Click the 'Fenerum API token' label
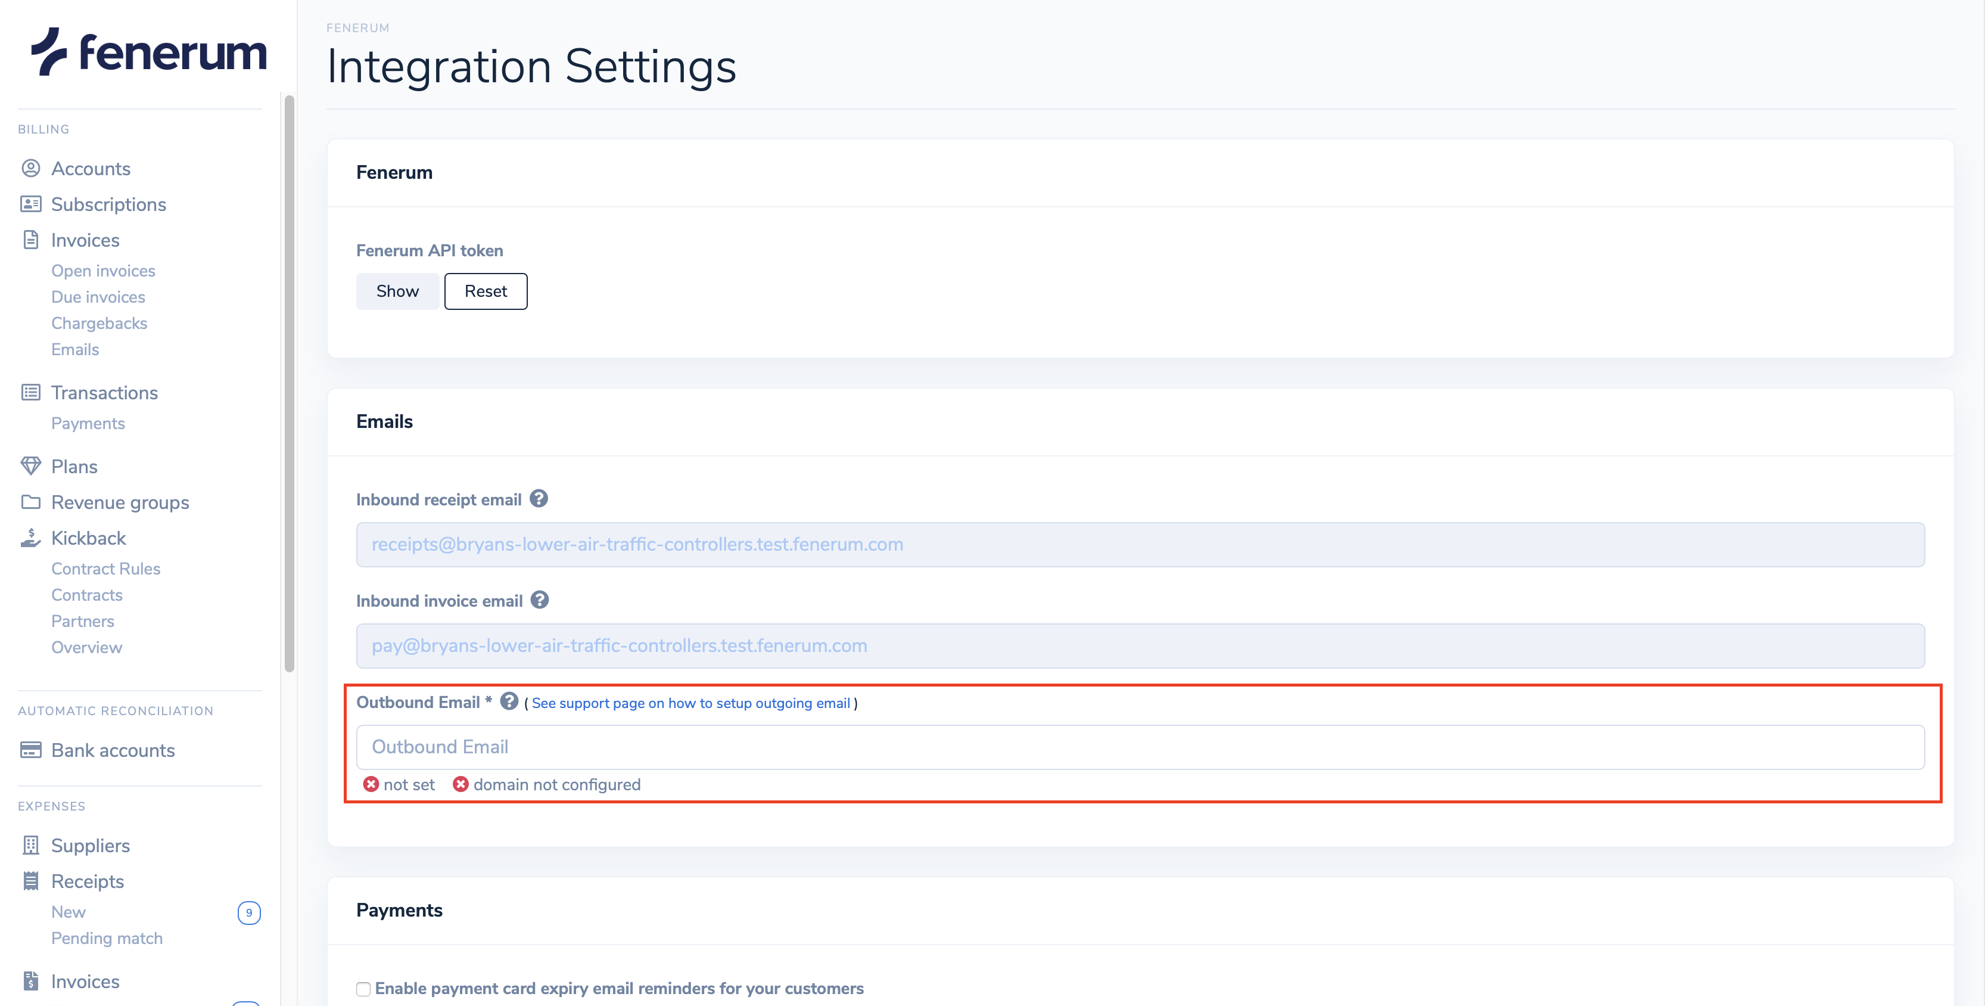This screenshot has height=1006, width=1985. pos(429,250)
